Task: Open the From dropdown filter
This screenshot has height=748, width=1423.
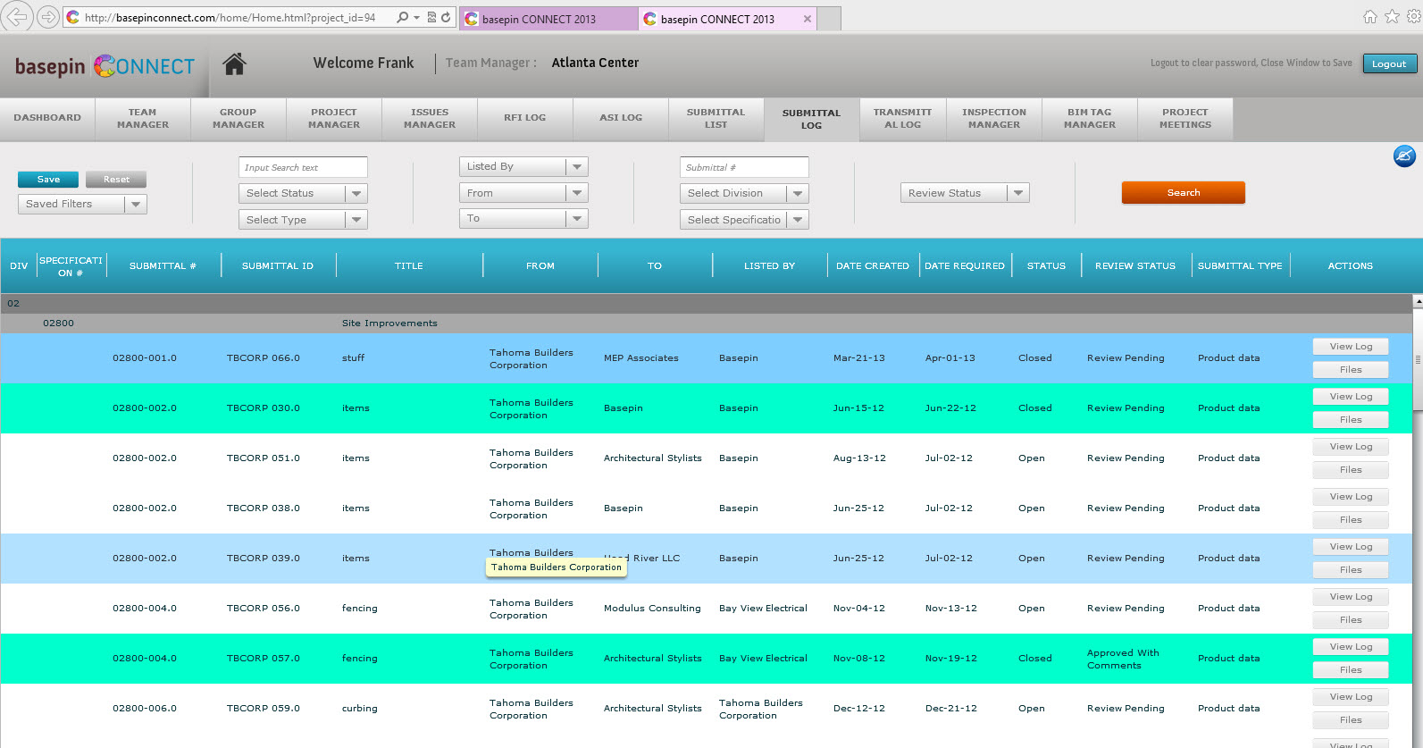Action: [x=523, y=193]
